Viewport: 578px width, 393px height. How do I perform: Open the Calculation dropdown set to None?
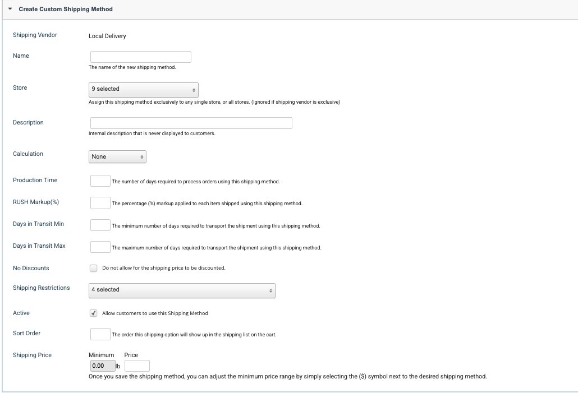click(x=117, y=156)
